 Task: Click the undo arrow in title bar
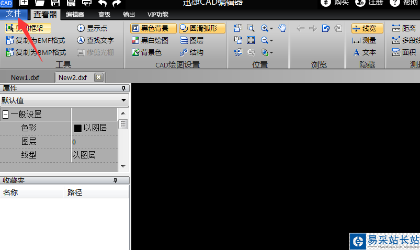(x=102, y=3)
